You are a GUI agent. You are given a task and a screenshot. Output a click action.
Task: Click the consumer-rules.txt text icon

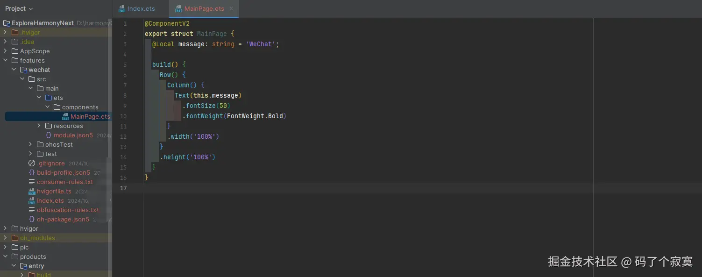click(32, 182)
